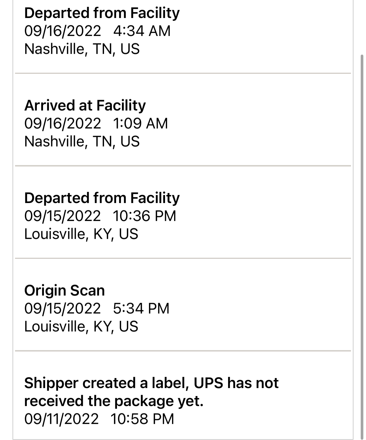Open the Origin Scan entry heading

click(64, 290)
